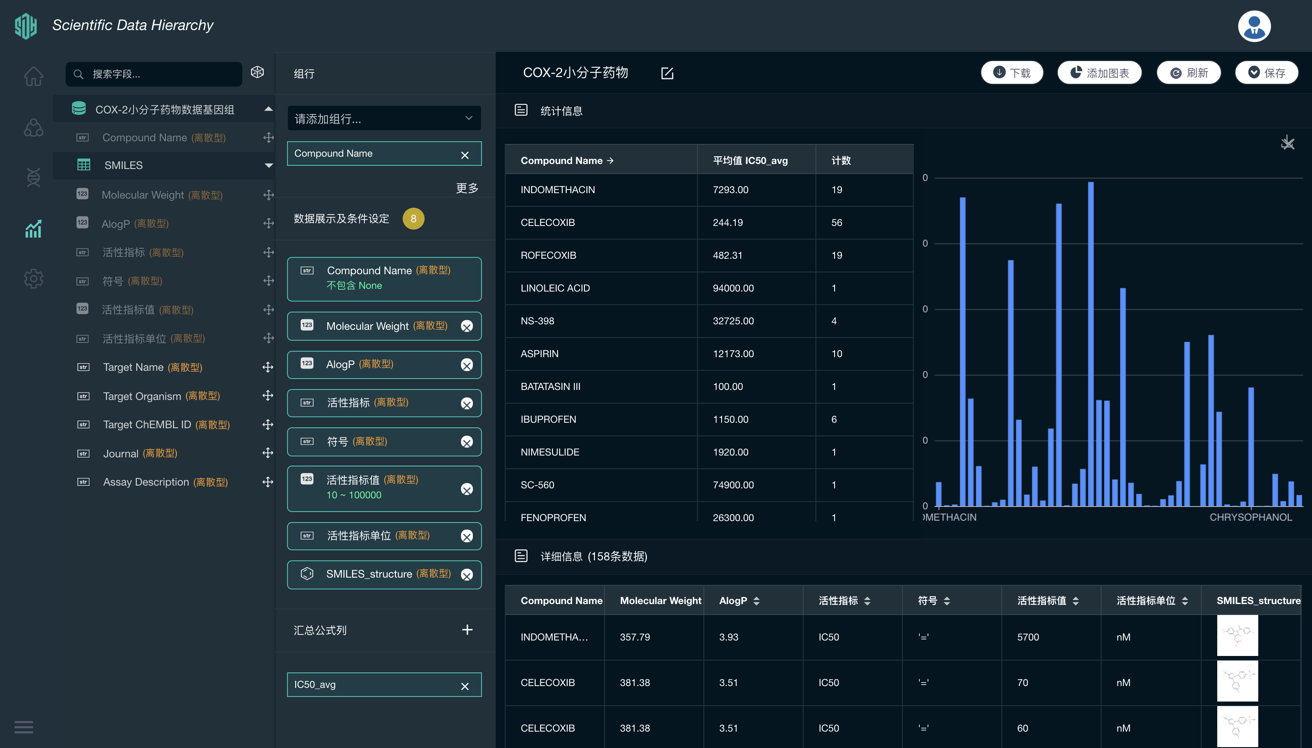Open the DNA helix sidebar icon
1312x748 pixels.
pos(33,177)
